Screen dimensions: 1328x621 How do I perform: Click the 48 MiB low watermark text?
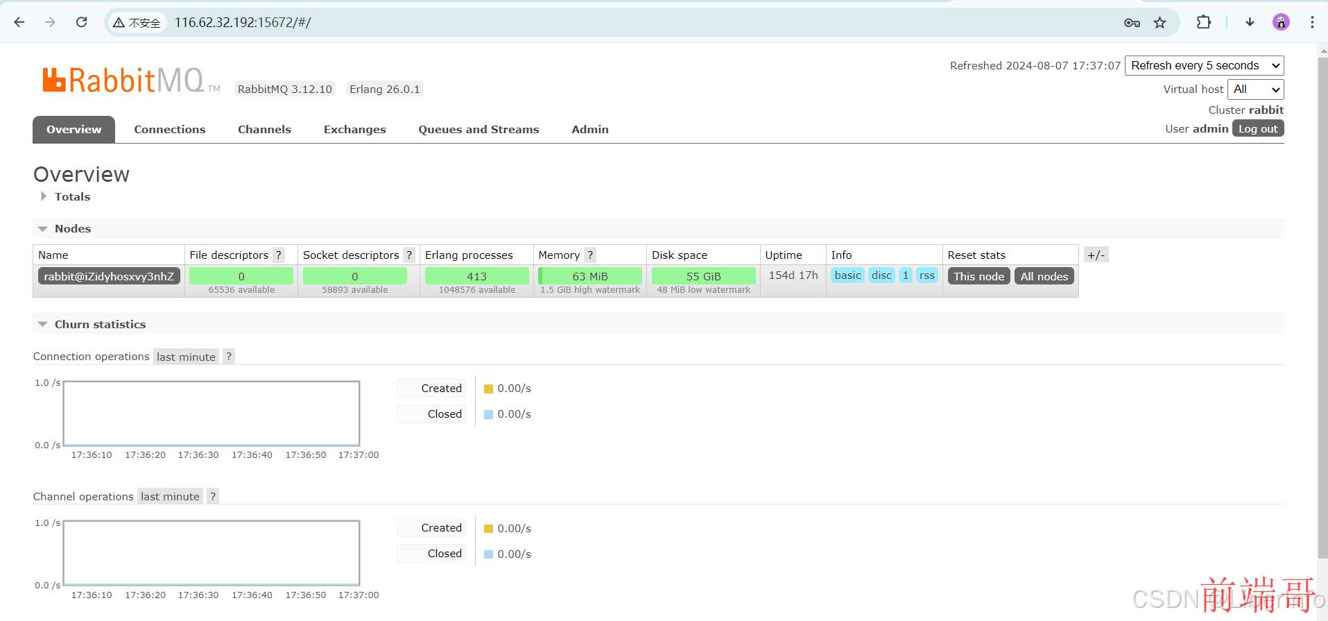pos(703,290)
